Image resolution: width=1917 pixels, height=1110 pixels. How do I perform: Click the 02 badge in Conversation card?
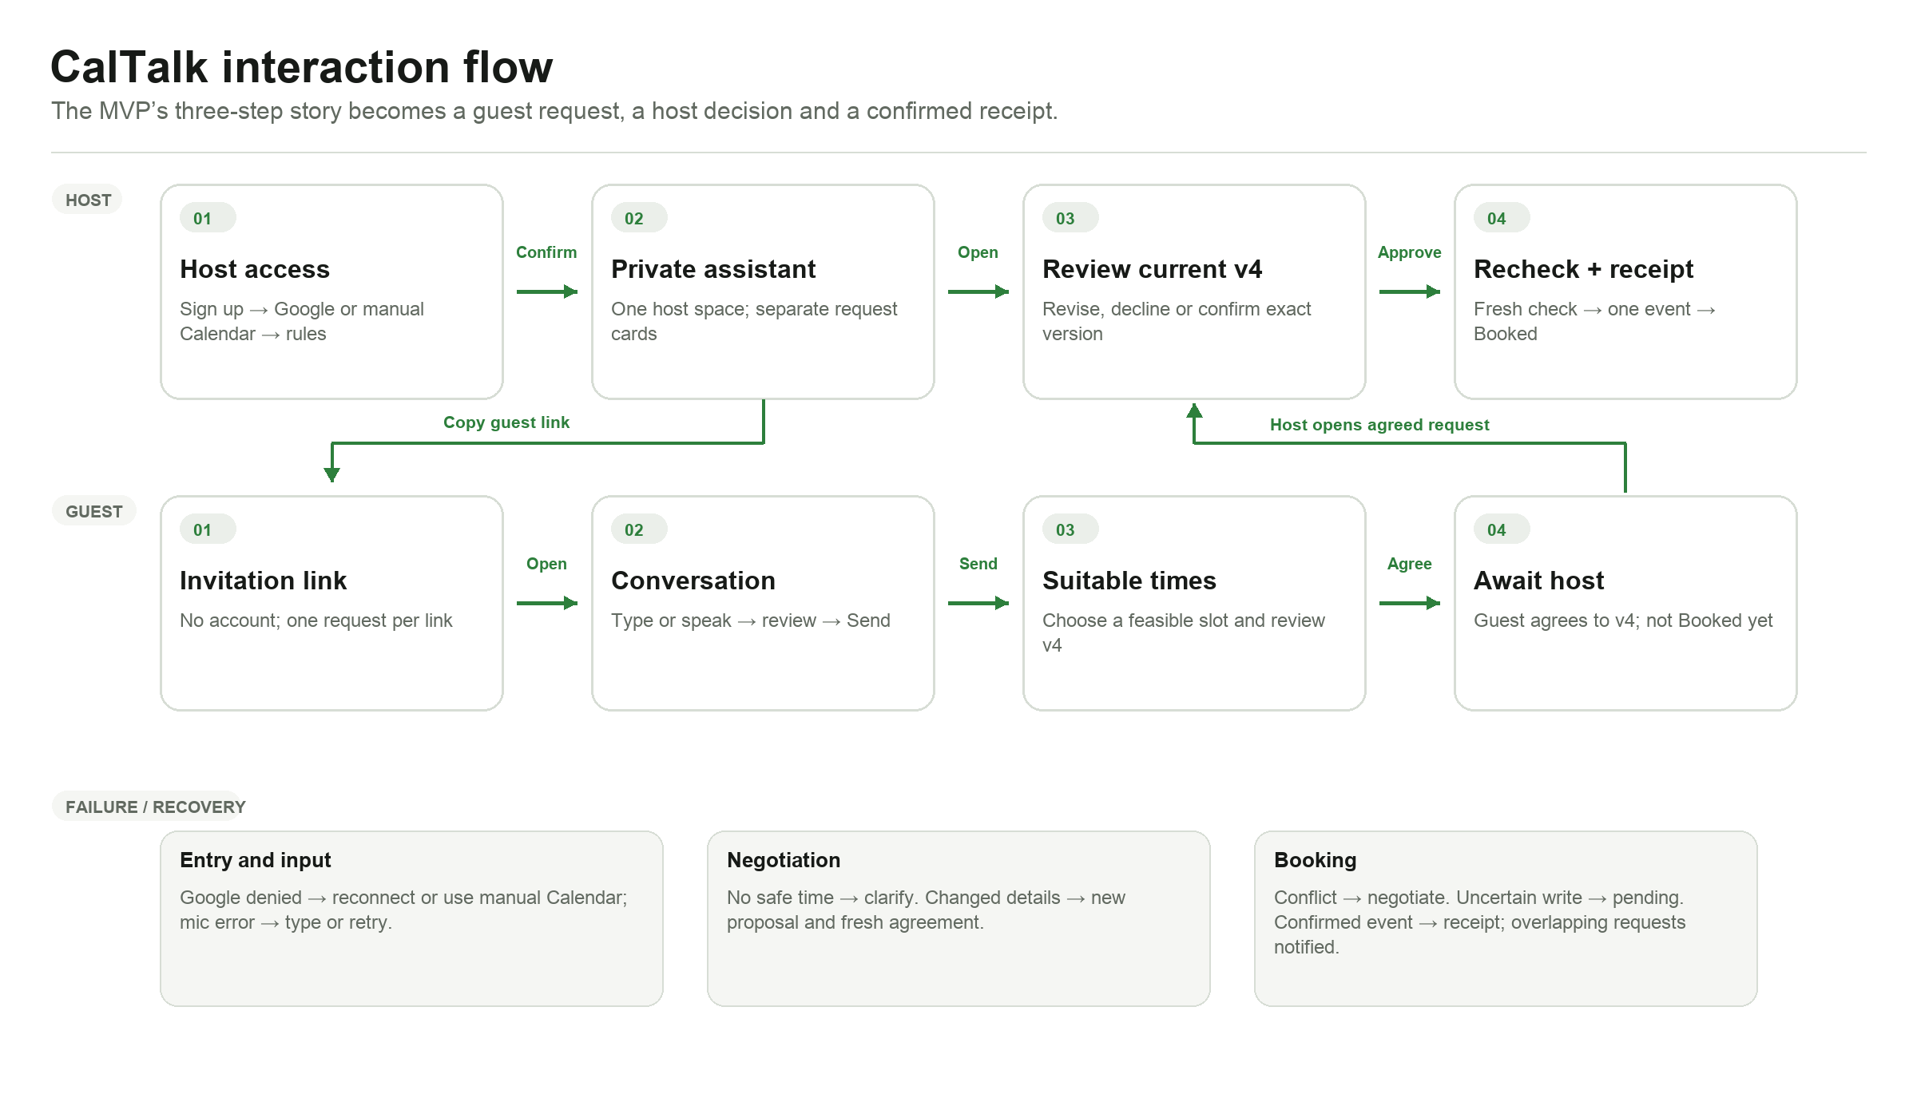639,529
